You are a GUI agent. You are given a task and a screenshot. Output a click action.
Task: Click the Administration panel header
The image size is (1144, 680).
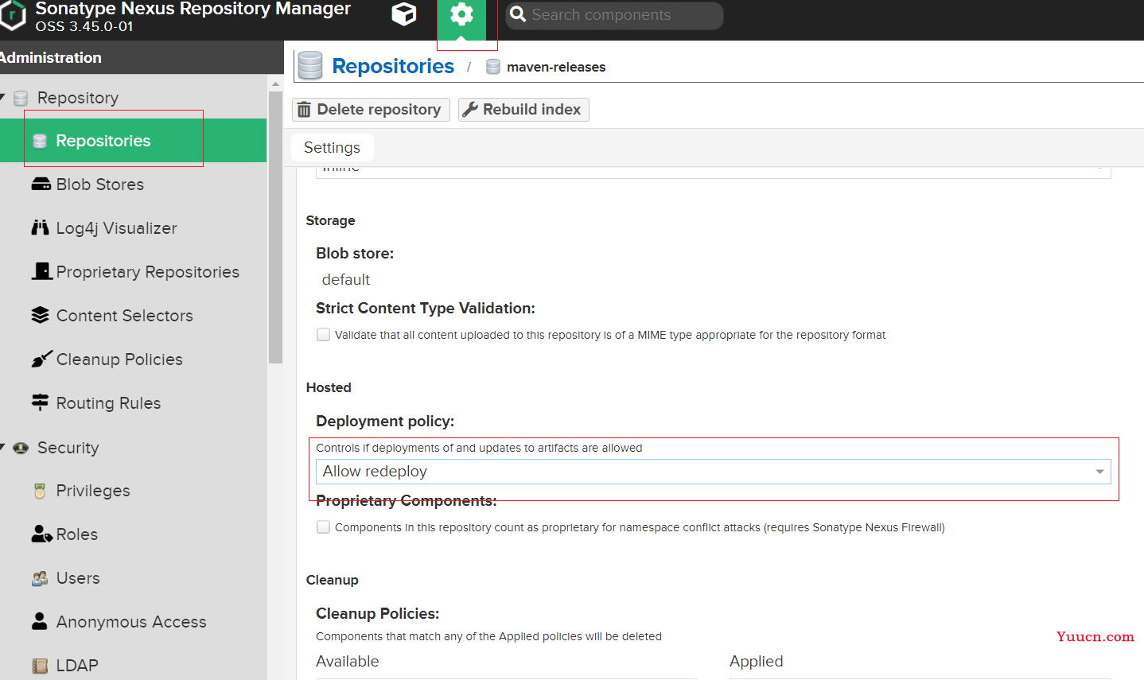click(142, 57)
